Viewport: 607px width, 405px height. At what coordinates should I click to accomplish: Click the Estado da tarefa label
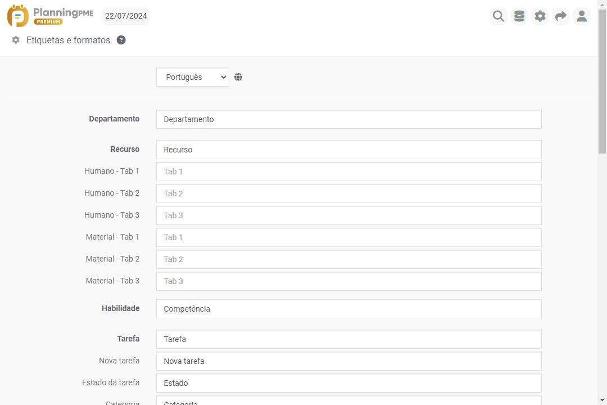click(x=111, y=382)
